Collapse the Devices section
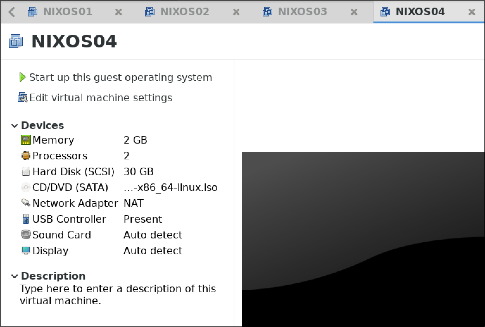The height and width of the screenshot is (327, 485). pyautogui.click(x=14, y=126)
